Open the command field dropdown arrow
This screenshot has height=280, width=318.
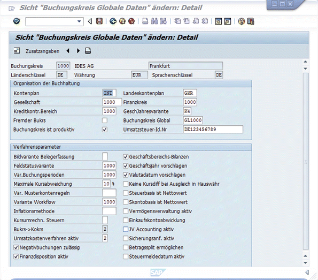pyautogui.click(x=79, y=21)
